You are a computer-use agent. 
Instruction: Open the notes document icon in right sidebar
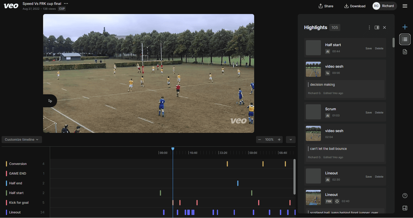405,51
